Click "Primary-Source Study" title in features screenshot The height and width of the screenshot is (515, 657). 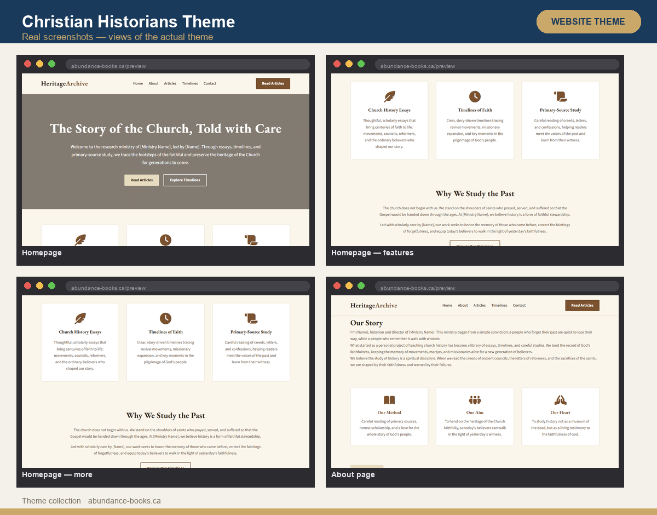pos(560,110)
